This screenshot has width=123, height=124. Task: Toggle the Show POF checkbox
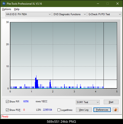click(7, 110)
